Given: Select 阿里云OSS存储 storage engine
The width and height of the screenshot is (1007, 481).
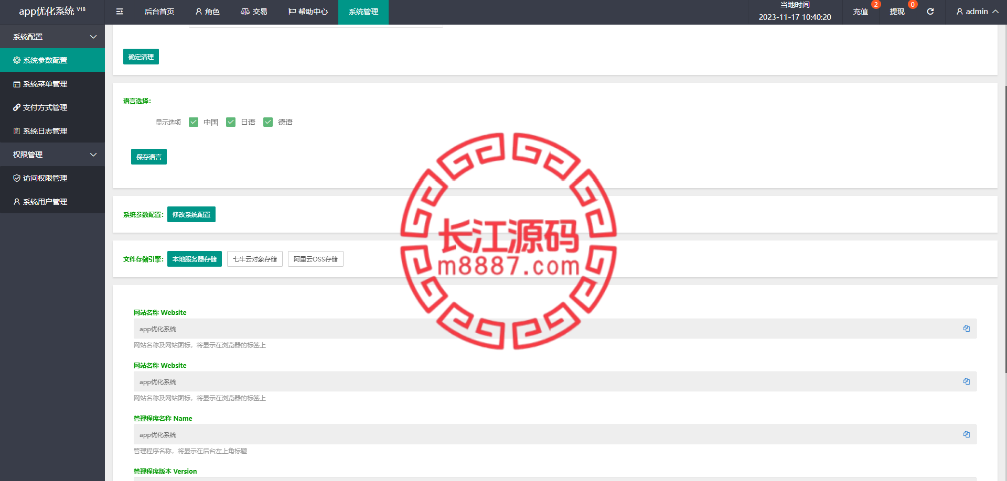Looking at the screenshot, I should click(x=316, y=259).
